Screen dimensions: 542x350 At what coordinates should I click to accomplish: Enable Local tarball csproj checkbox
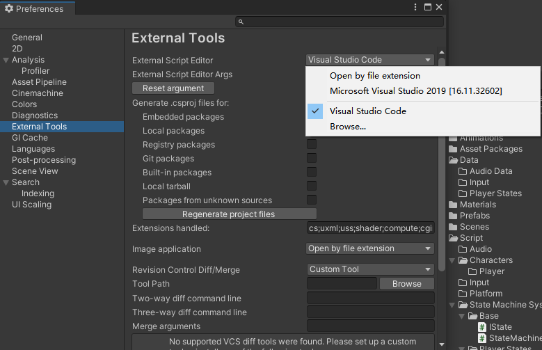pyautogui.click(x=312, y=186)
